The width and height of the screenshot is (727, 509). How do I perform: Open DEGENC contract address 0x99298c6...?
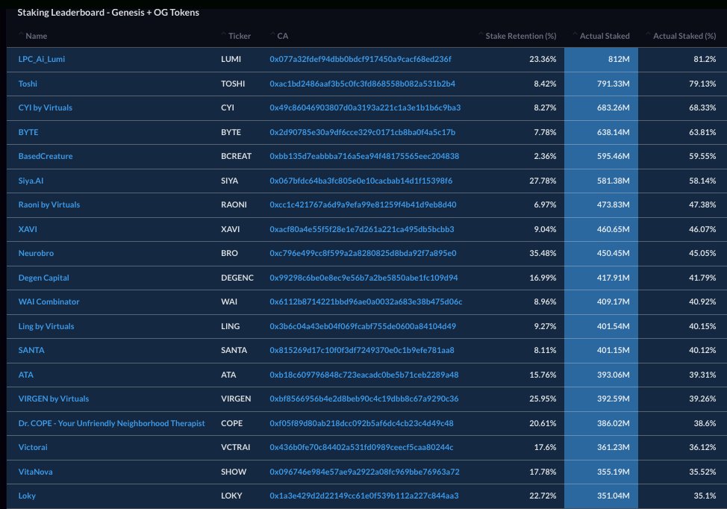[363, 278]
